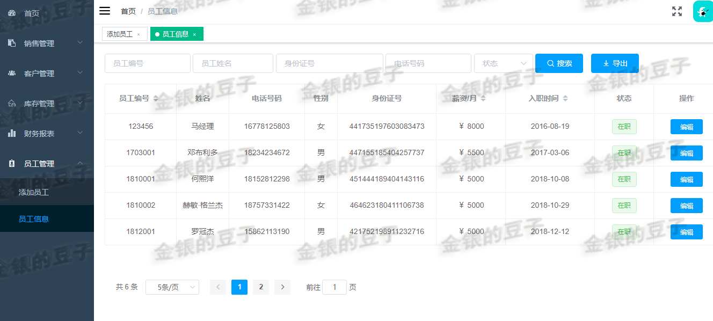Click the 客户管理 customer management icon
The height and width of the screenshot is (321, 713).
coord(12,73)
